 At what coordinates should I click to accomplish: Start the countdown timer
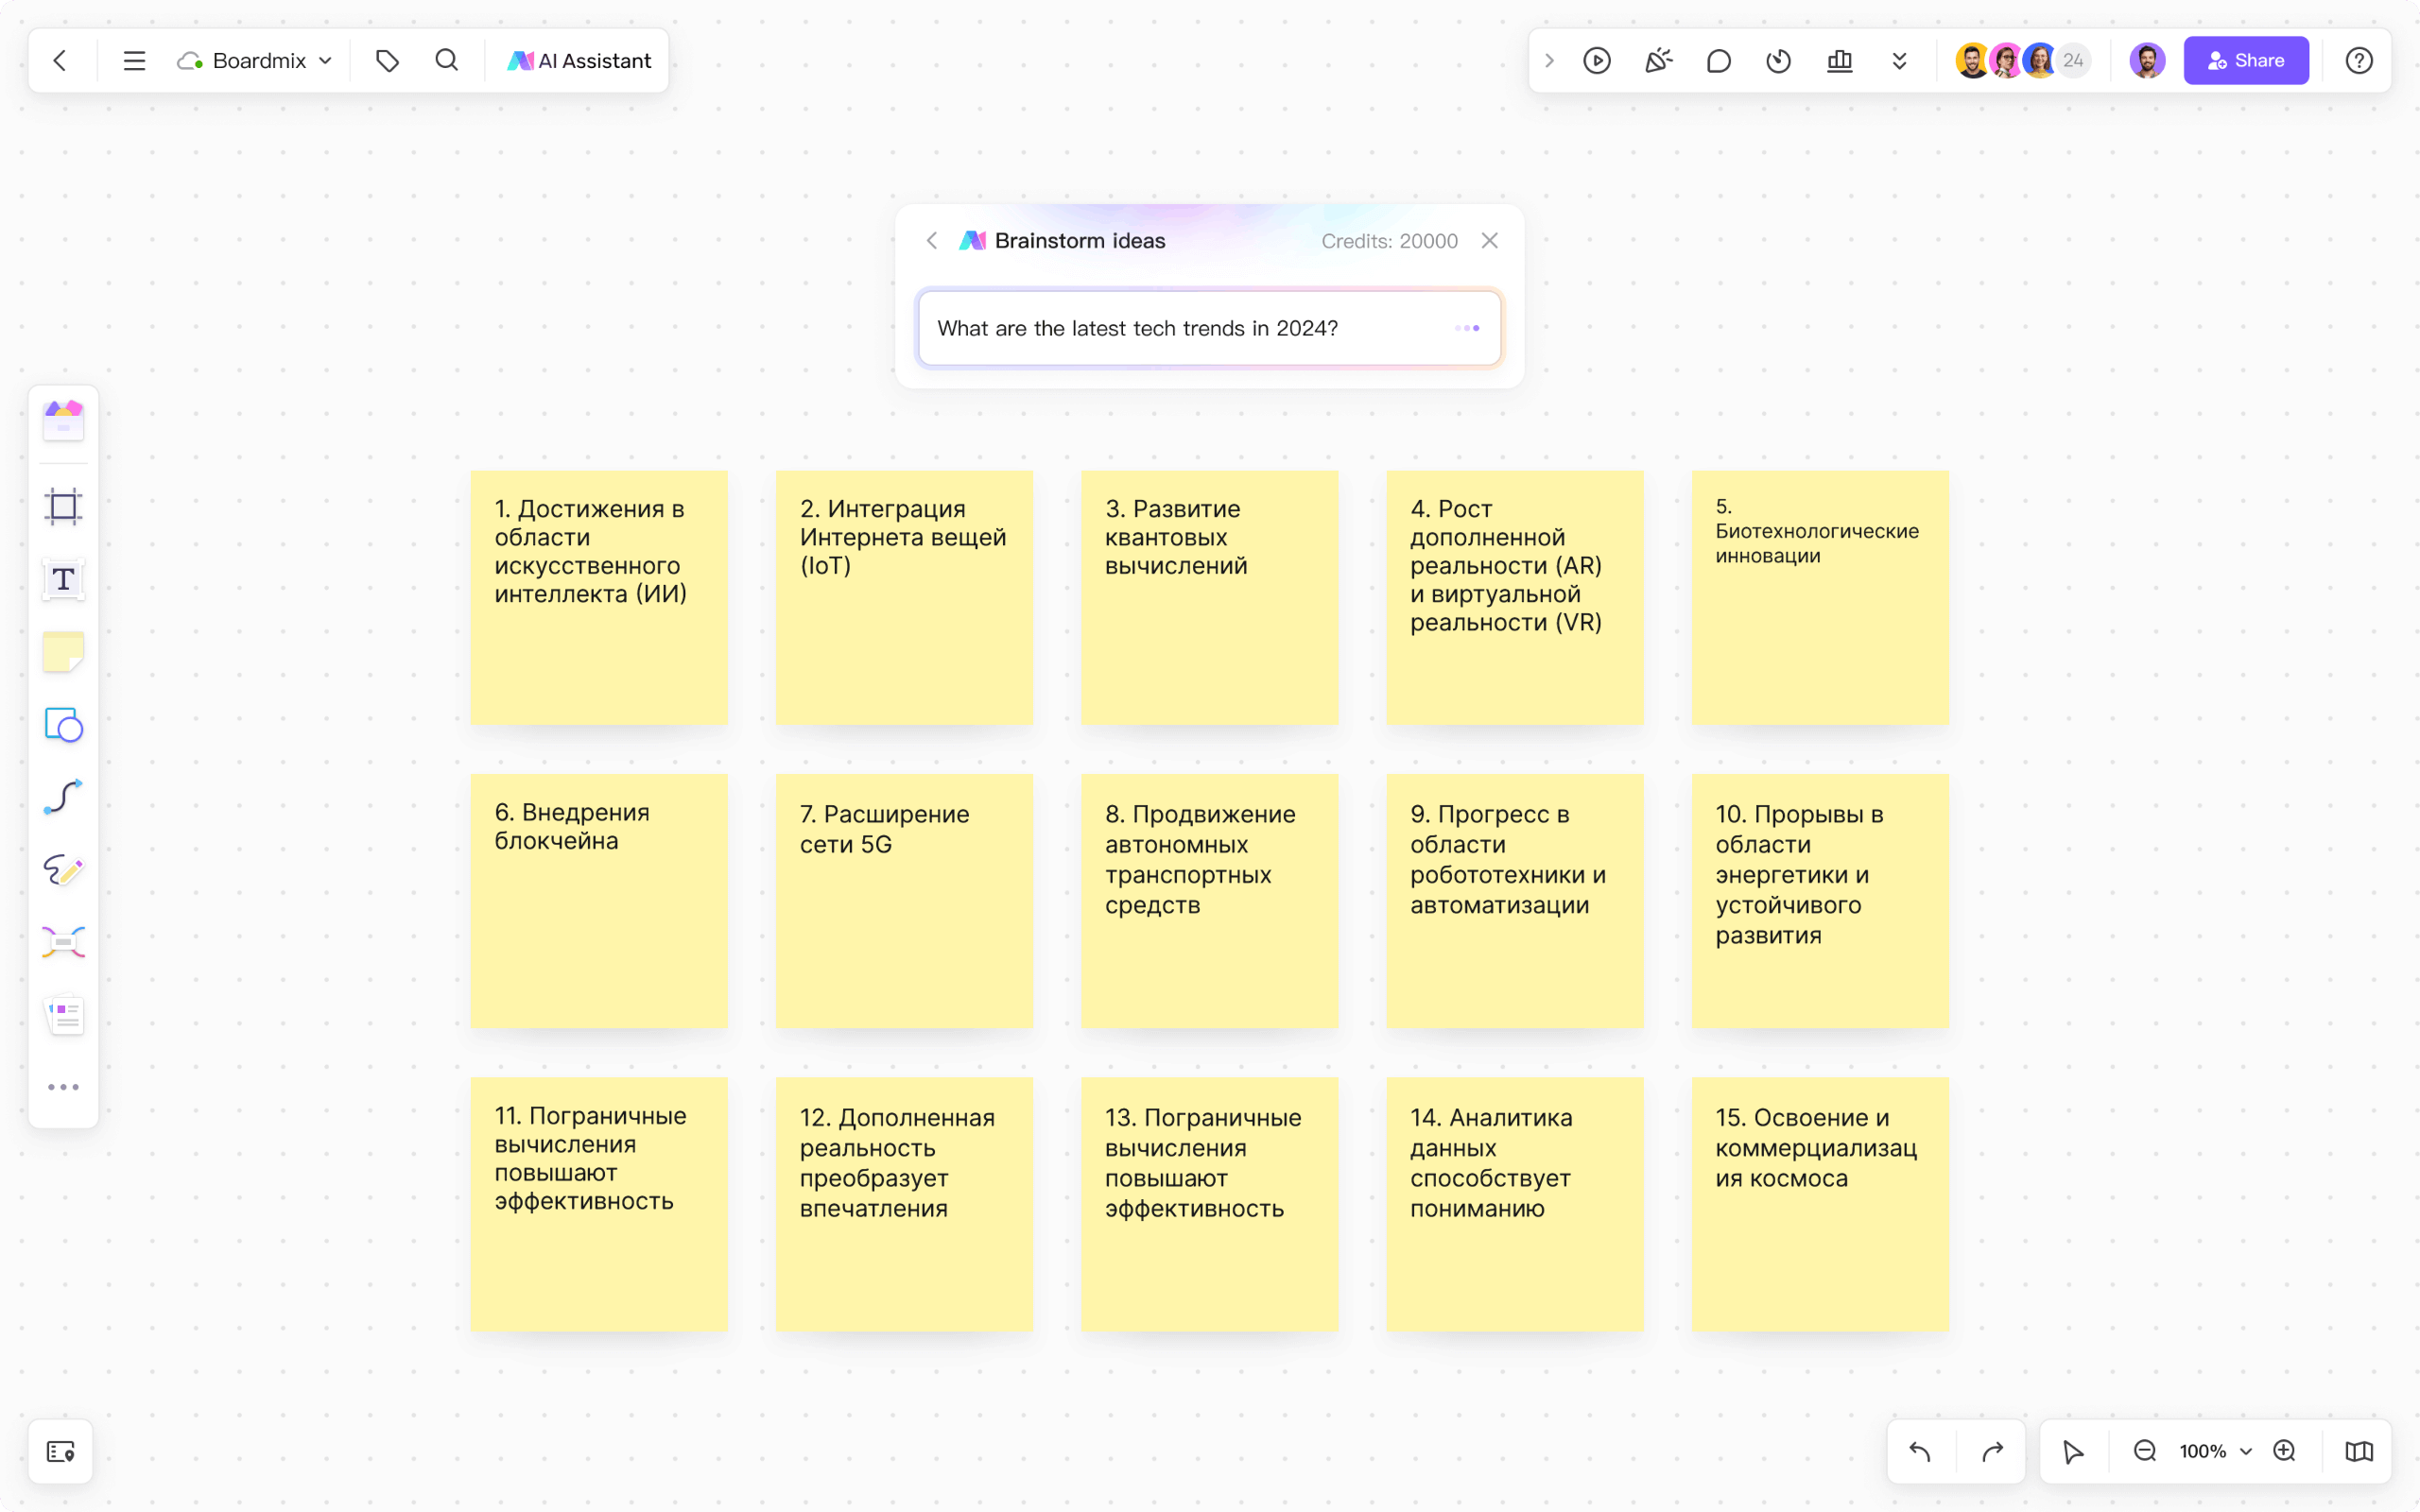tap(1777, 60)
